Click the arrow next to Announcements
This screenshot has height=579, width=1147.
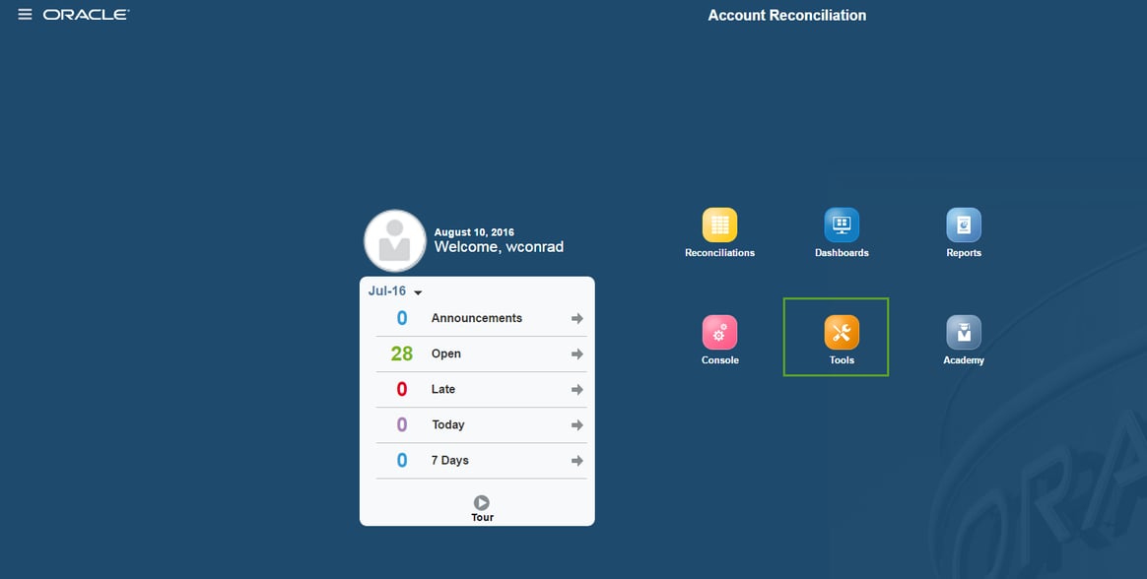(577, 318)
